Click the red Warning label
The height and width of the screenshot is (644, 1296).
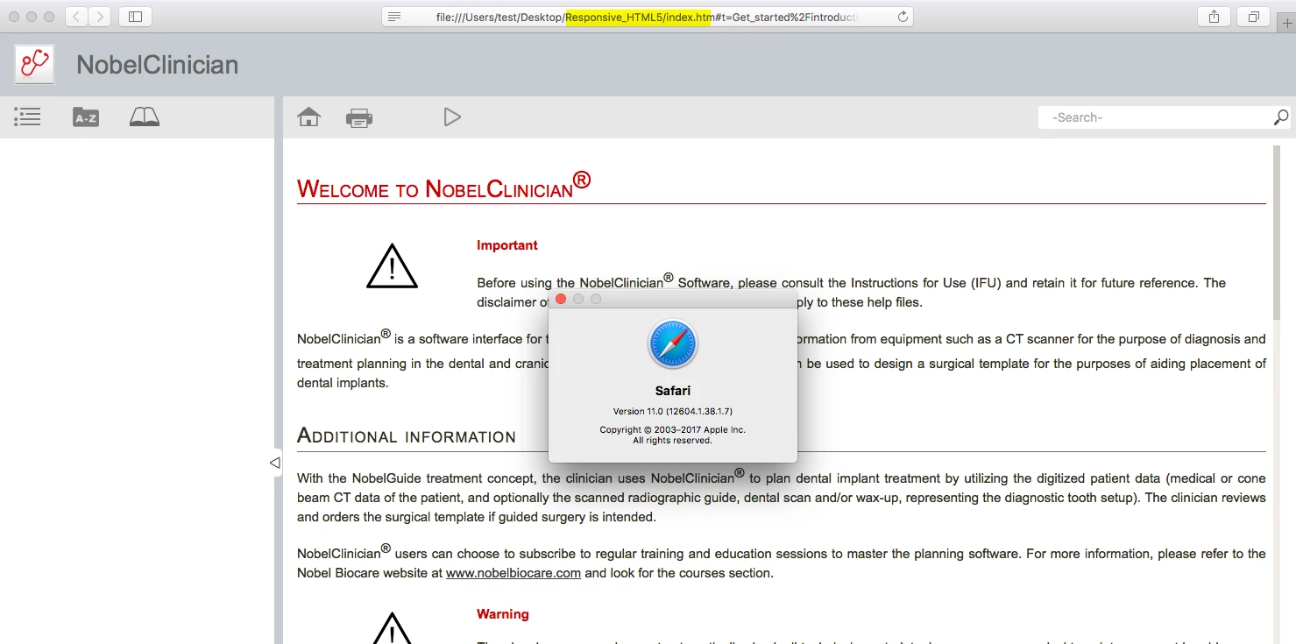[503, 614]
